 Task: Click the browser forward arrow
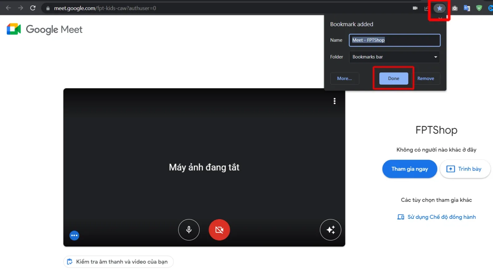(20, 8)
